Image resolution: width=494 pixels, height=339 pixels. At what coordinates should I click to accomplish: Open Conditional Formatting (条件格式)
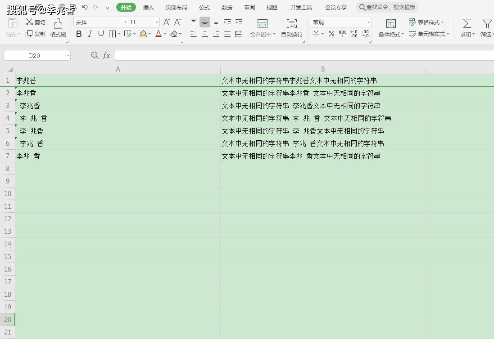click(x=391, y=28)
